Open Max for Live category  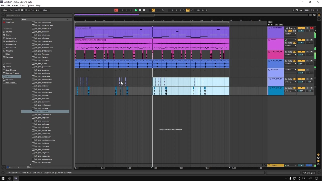11,48
